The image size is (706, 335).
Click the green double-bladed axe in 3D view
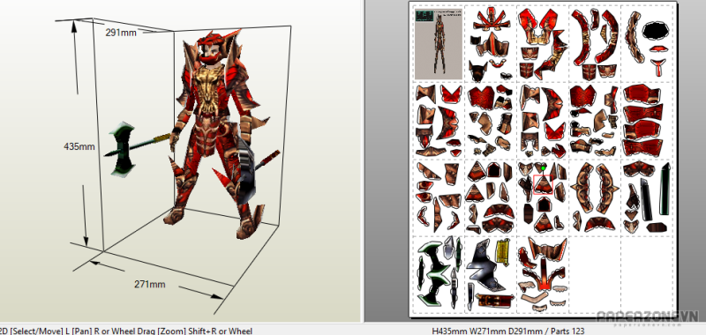click(121, 149)
